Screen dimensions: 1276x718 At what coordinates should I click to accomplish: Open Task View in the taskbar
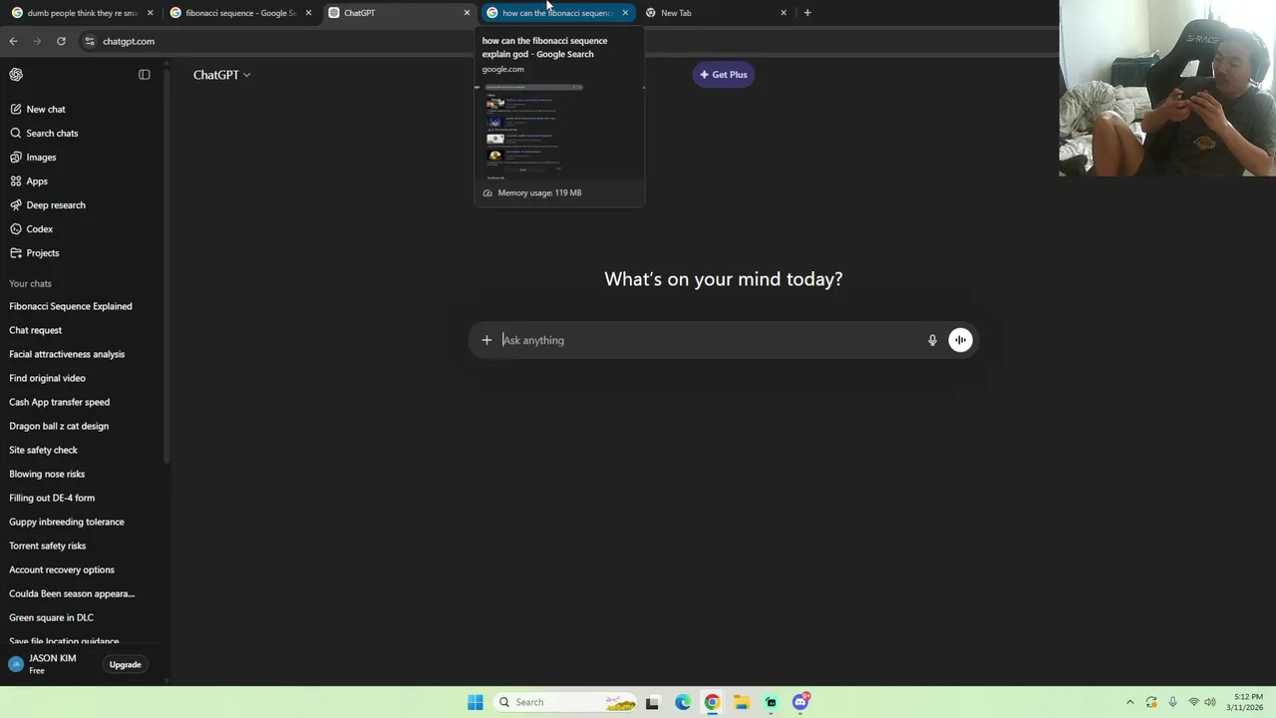652,702
